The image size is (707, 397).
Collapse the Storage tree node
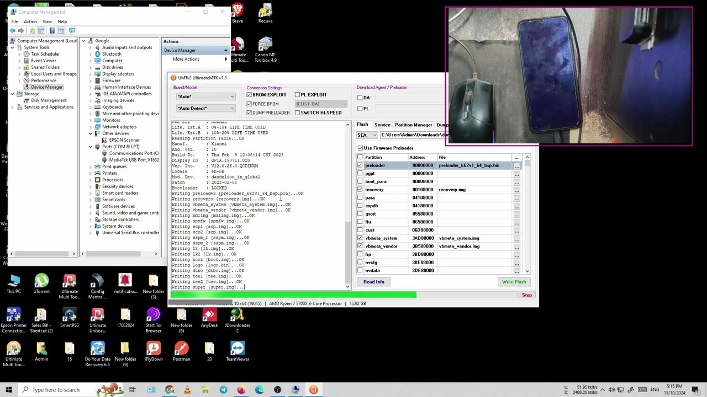pos(12,94)
